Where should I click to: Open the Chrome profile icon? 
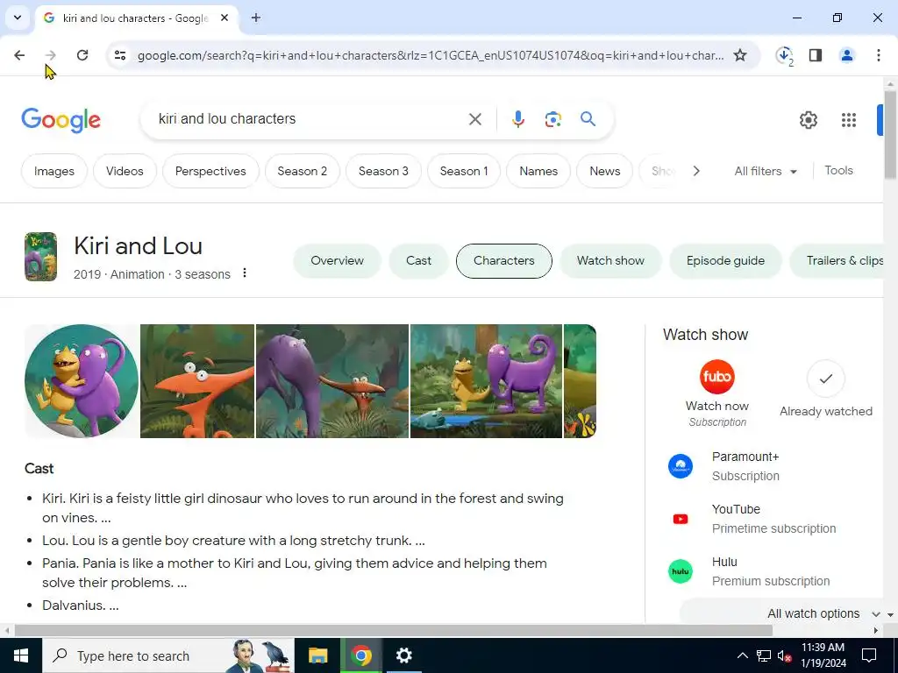(x=846, y=55)
